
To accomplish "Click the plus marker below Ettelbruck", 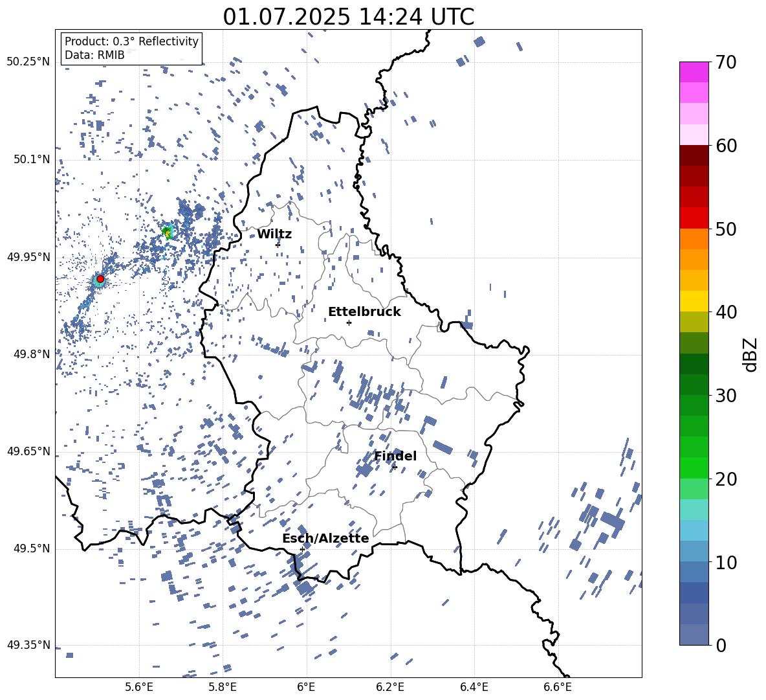I will [349, 322].
